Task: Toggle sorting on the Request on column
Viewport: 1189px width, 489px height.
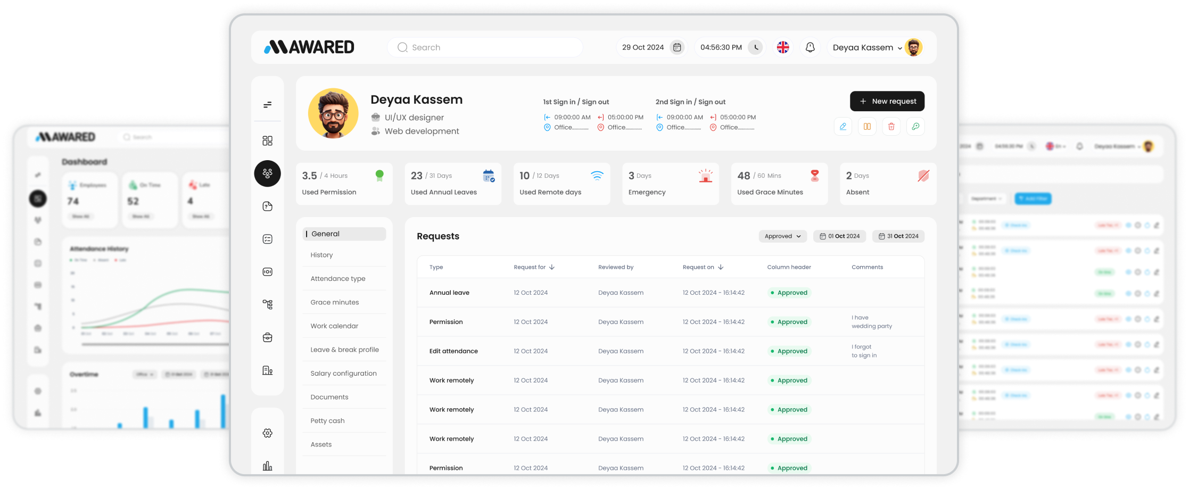Action: (x=721, y=267)
